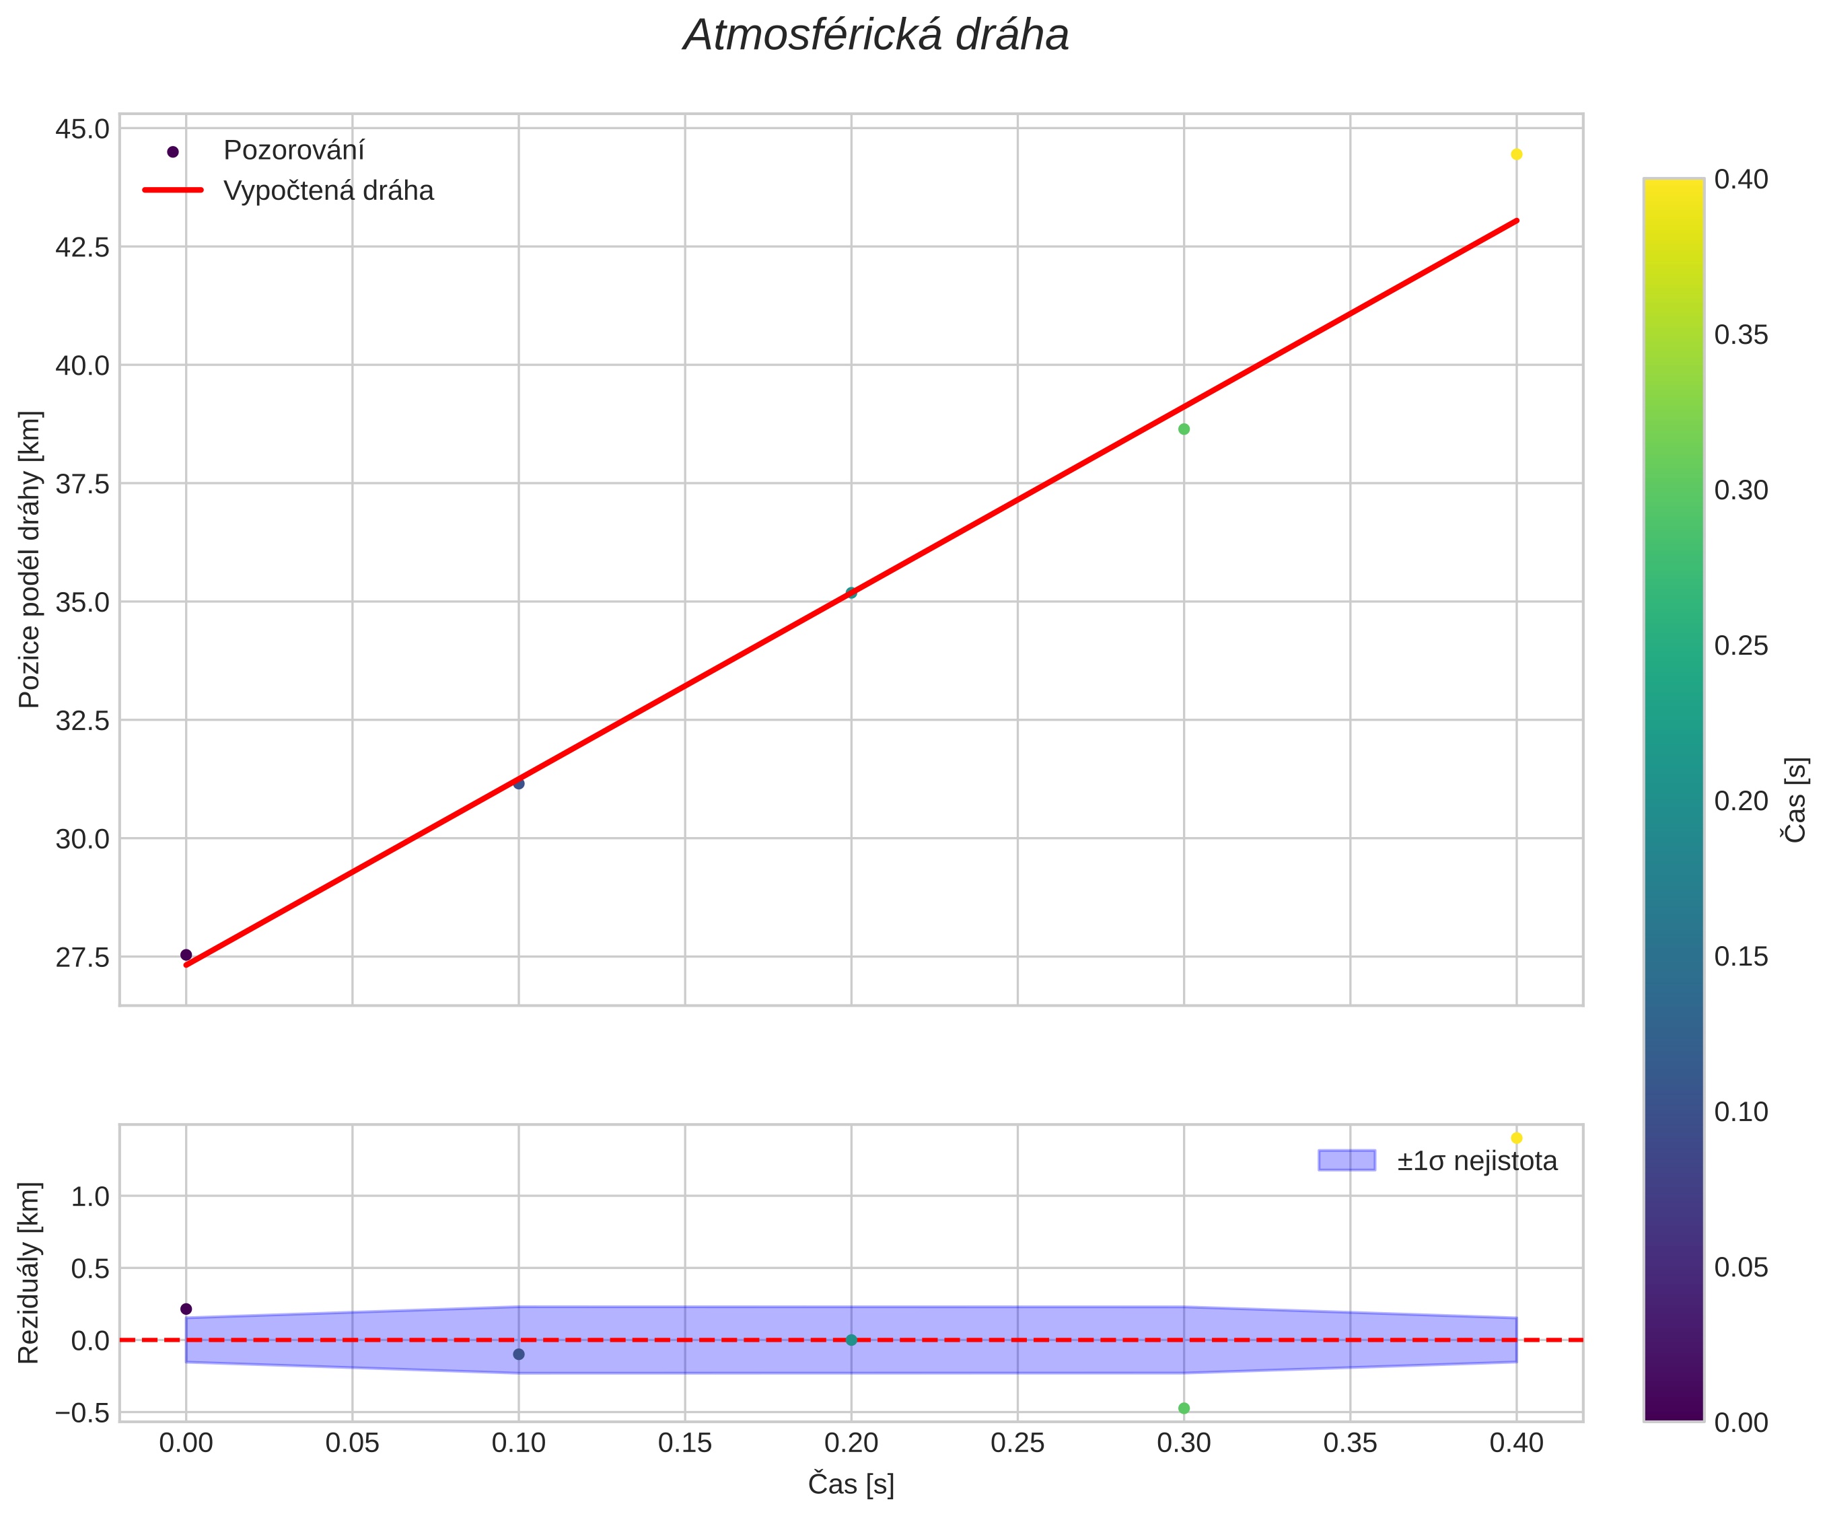Click the Atmosférická dráha title
Viewport: 1827px width, 1516px height.
tap(875, 36)
